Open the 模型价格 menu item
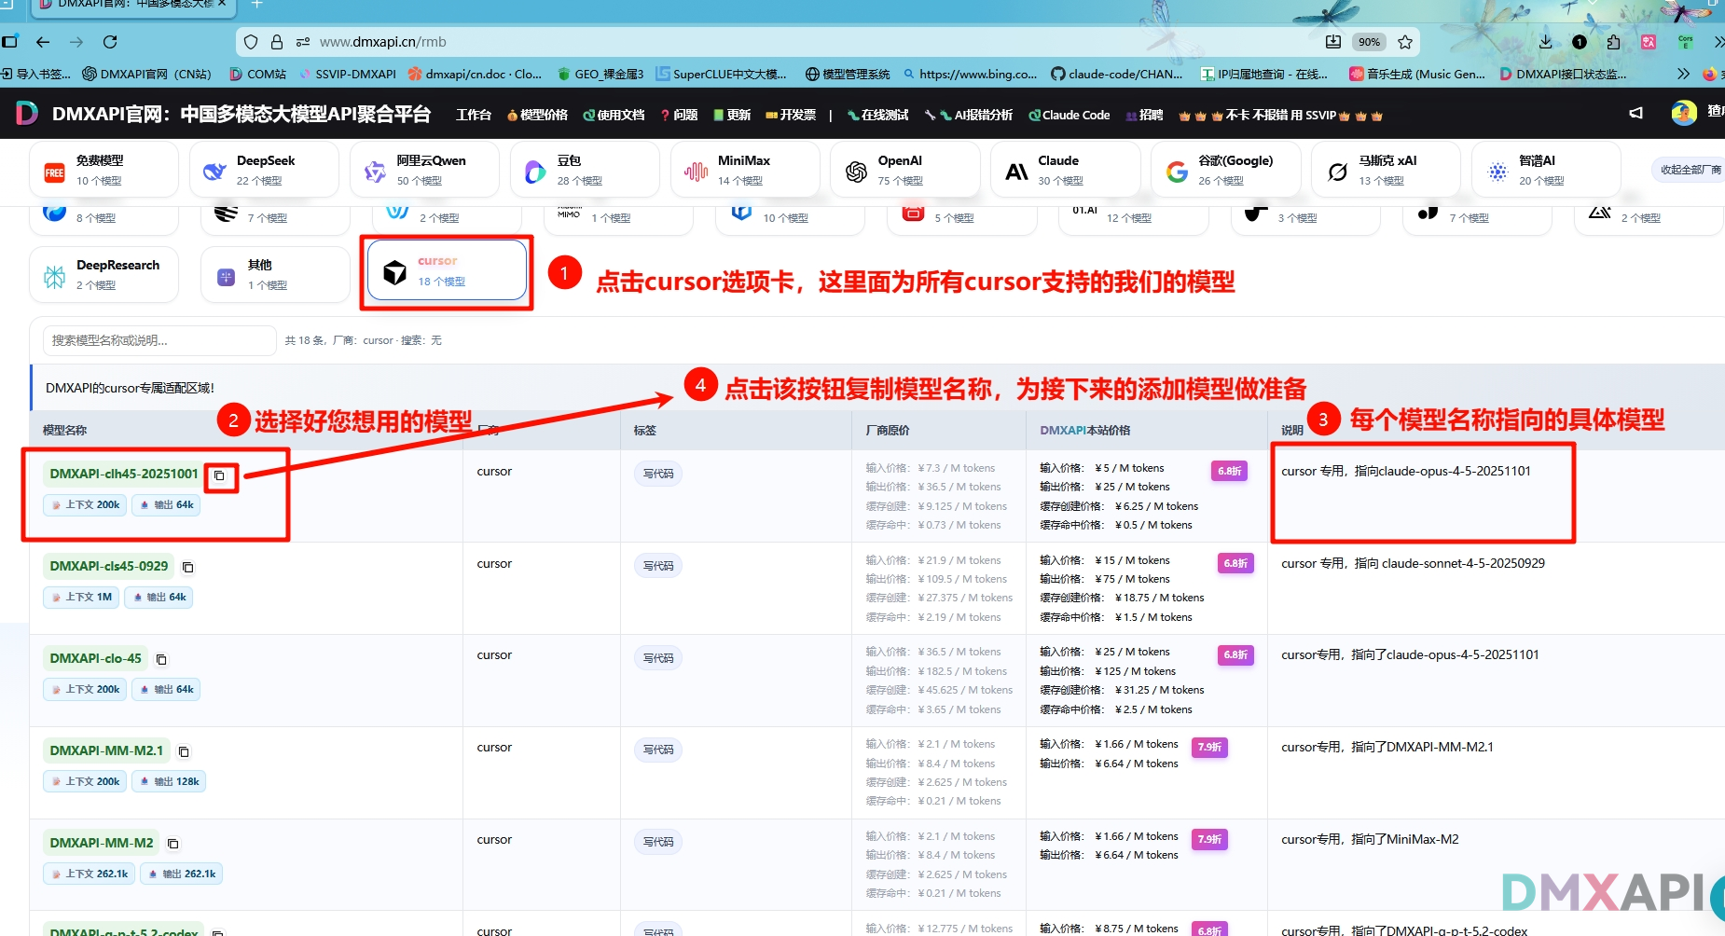Viewport: 1725px width, 936px height. coord(538,115)
